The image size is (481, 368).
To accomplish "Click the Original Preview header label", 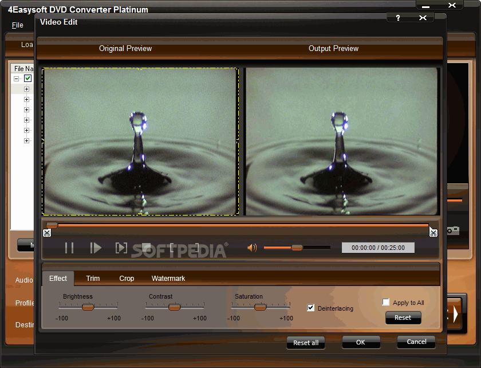I will click(x=125, y=49).
